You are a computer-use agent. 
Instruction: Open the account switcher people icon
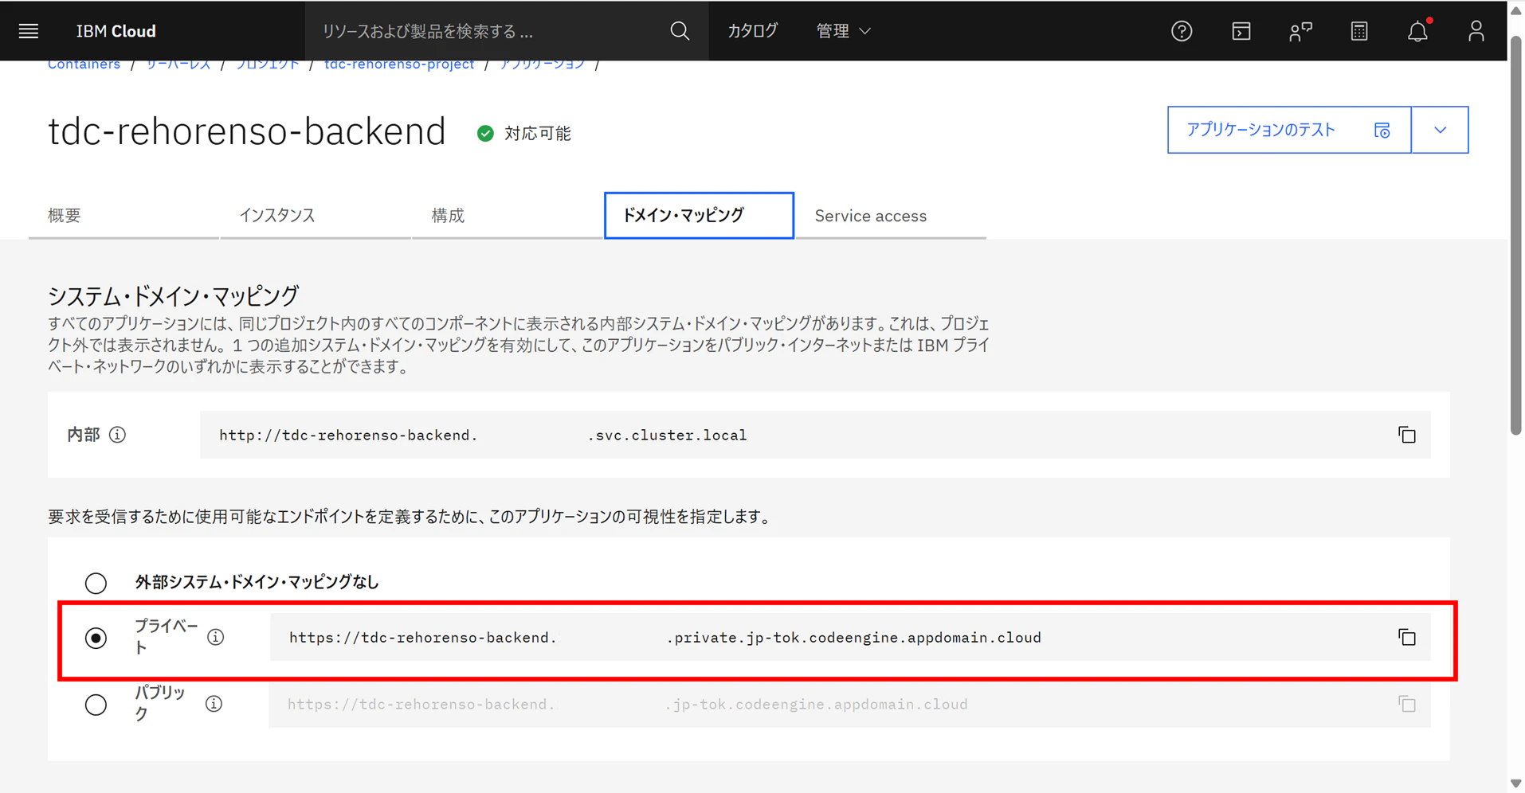[1300, 31]
